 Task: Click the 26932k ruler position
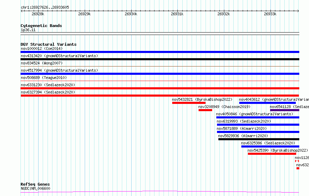pos(224,14)
